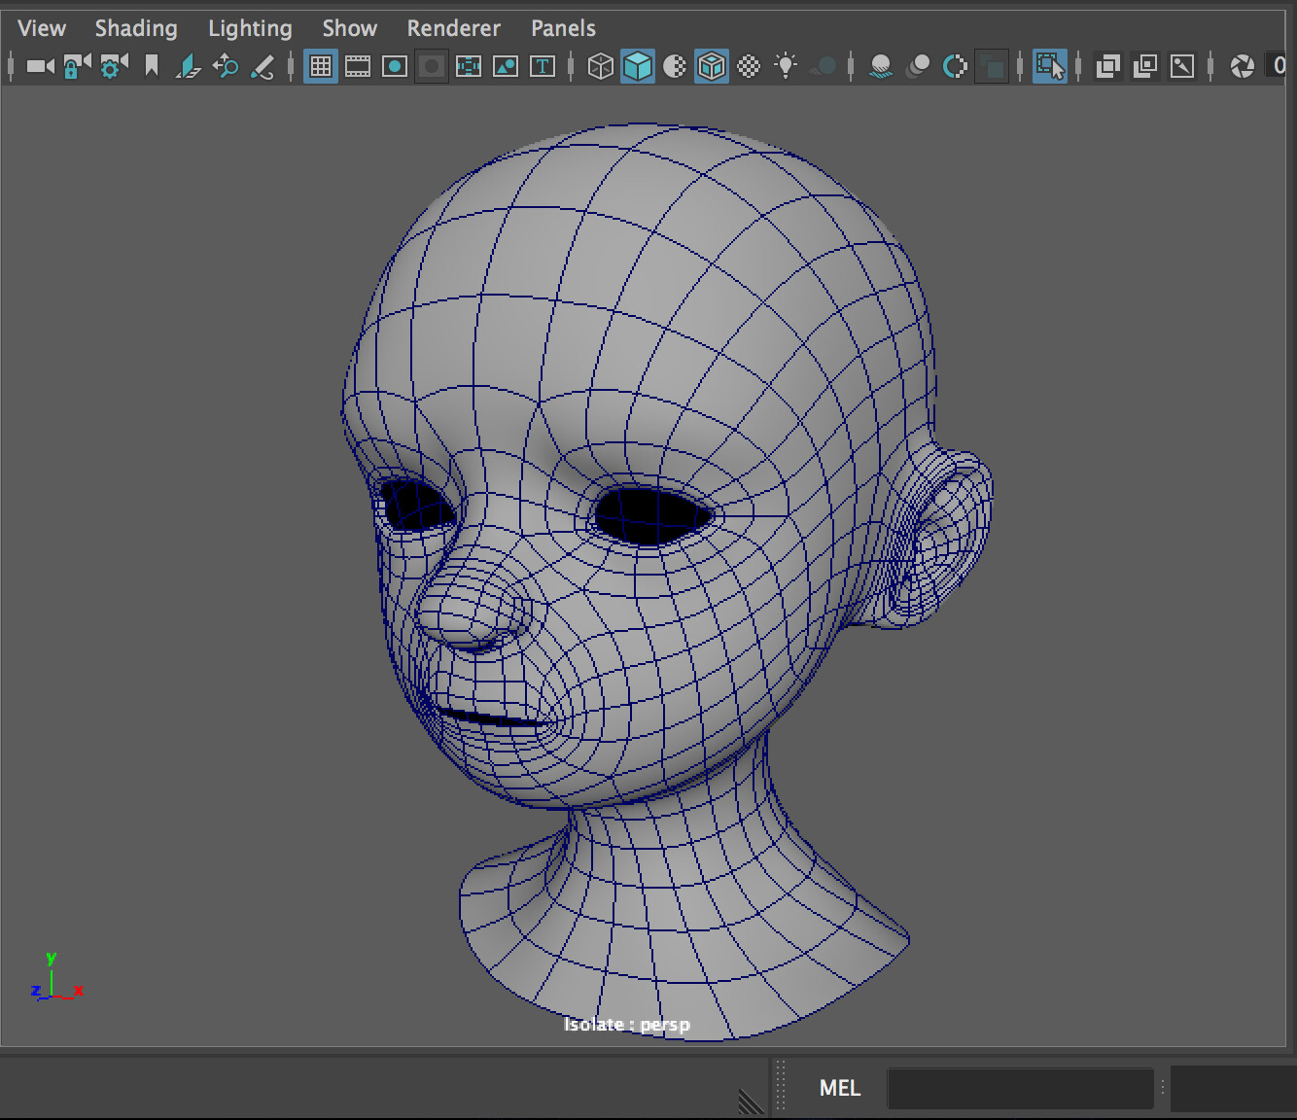
Task: Click inside the command input field
Action: 1021,1088
